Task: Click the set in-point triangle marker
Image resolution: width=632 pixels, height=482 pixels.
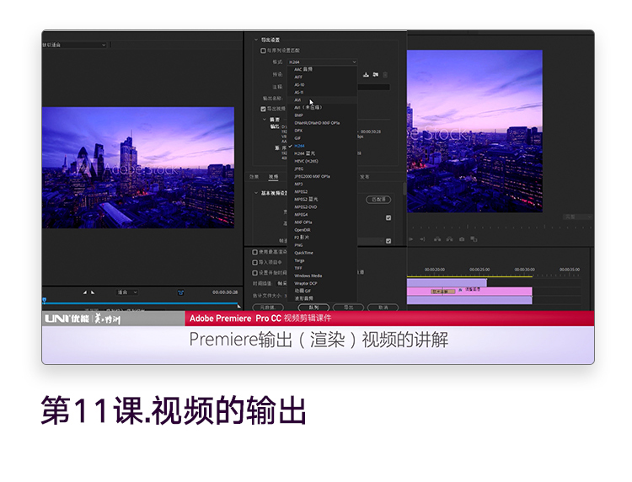Action: [x=84, y=292]
